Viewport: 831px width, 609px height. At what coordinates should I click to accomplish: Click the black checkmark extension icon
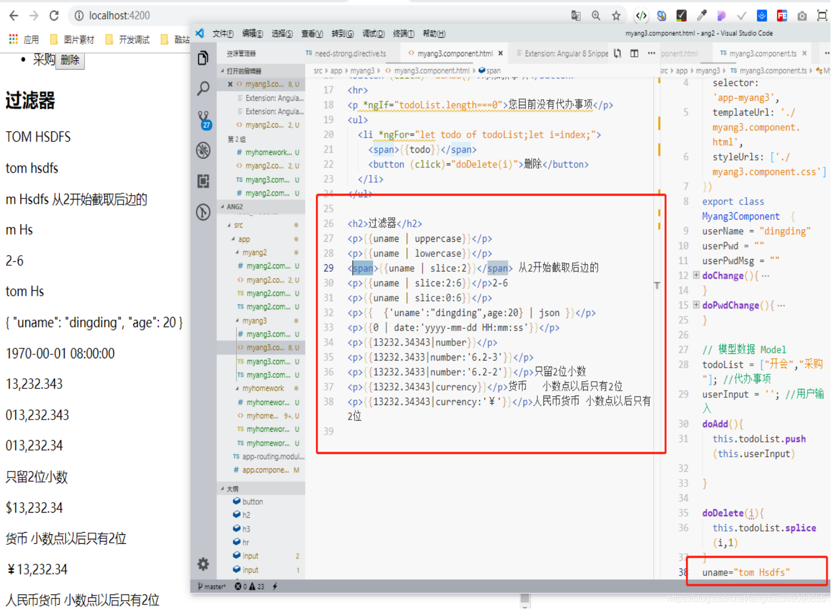[x=682, y=16]
